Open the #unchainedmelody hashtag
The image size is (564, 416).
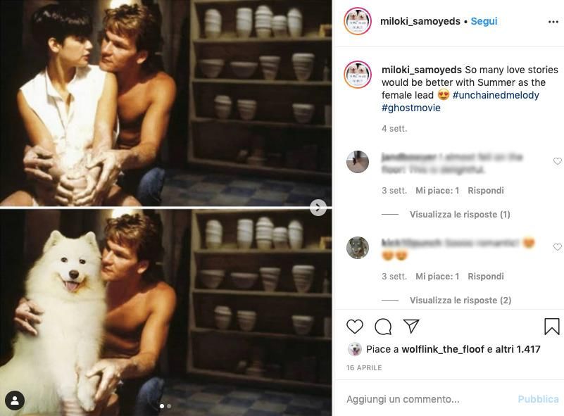tap(496, 95)
